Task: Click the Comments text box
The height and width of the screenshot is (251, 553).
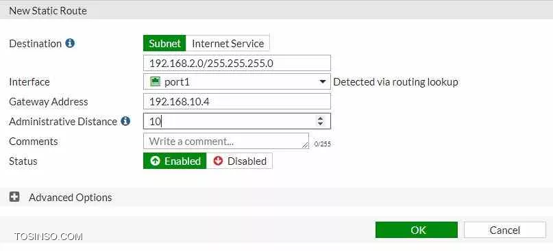Action: click(226, 141)
